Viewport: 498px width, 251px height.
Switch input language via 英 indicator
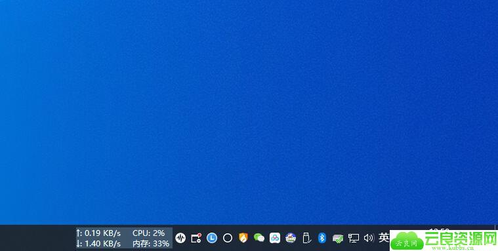384,237
